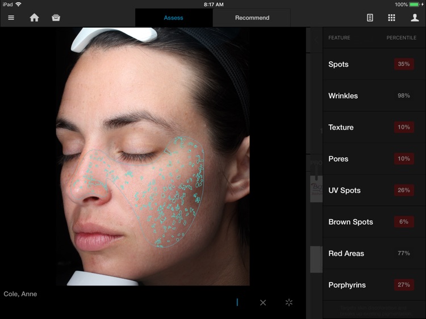Click the FEATURE column header
This screenshot has height=319, width=426.
pyautogui.click(x=339, y=37)
